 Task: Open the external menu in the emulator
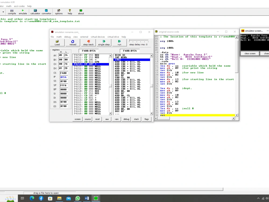point(84,37)
